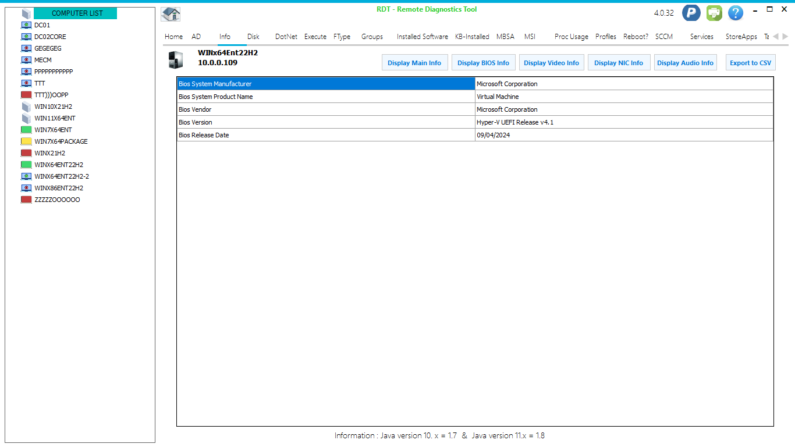Image resolution: width=795 pixels, height=447 pixels.
Task: Click Microsoft Corporation in the Bios Vendor row
Action: 624,109
